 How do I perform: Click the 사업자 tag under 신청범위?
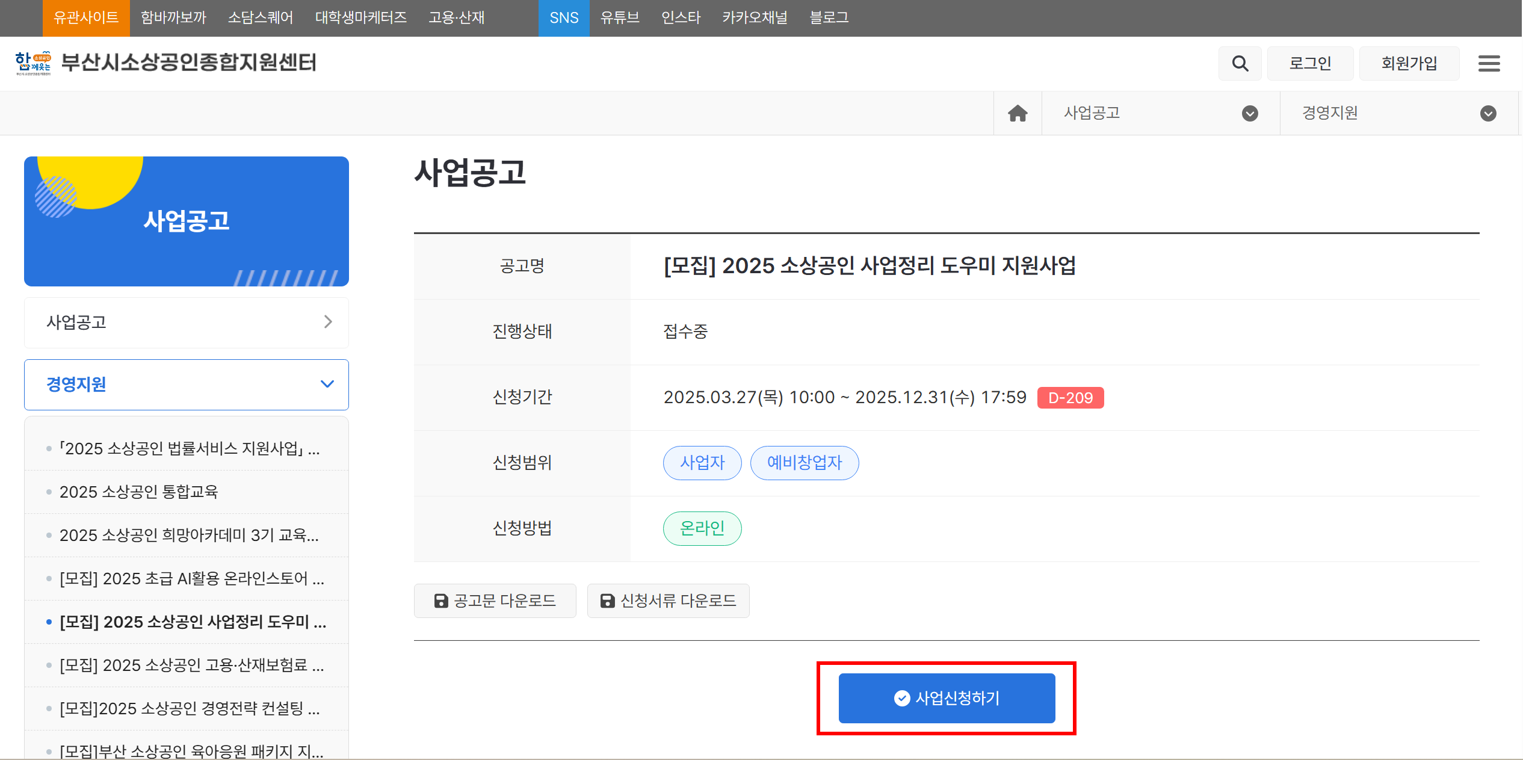(x=702, y=463)
